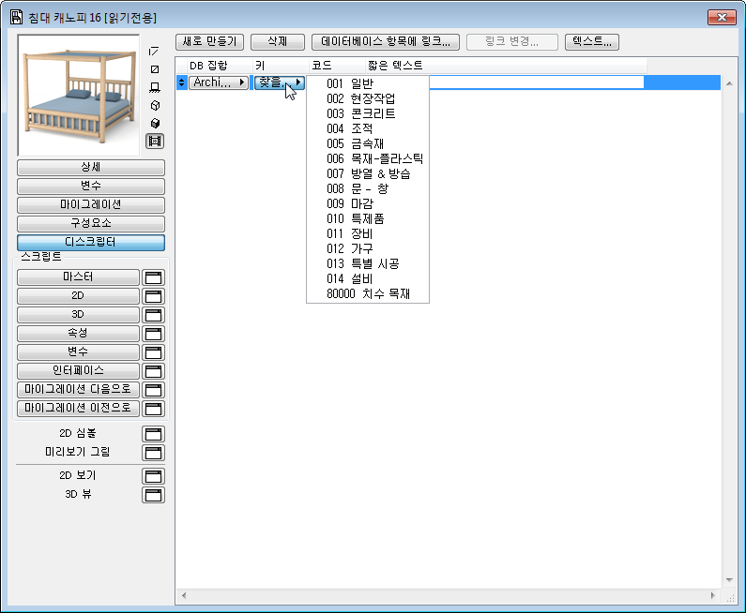The height and width of the screenshot is (613, 746).
Task: Open 인터페이스 script in separate window icon
Action: (x=153, y=371)
